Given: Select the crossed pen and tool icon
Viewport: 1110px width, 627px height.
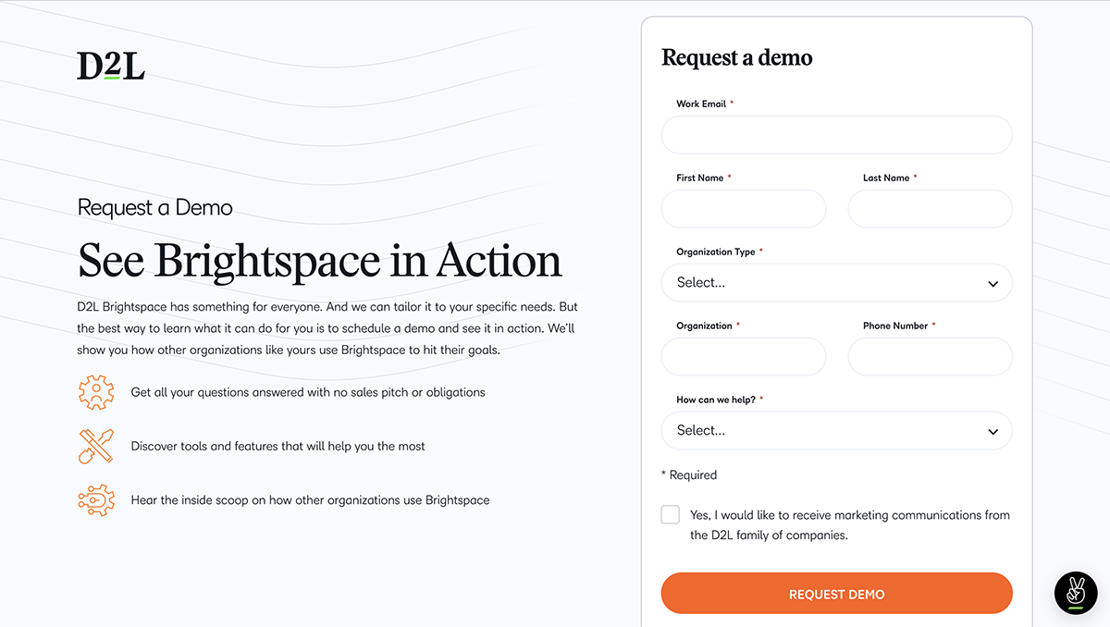Looking at the screenshot, I should 96,446.
